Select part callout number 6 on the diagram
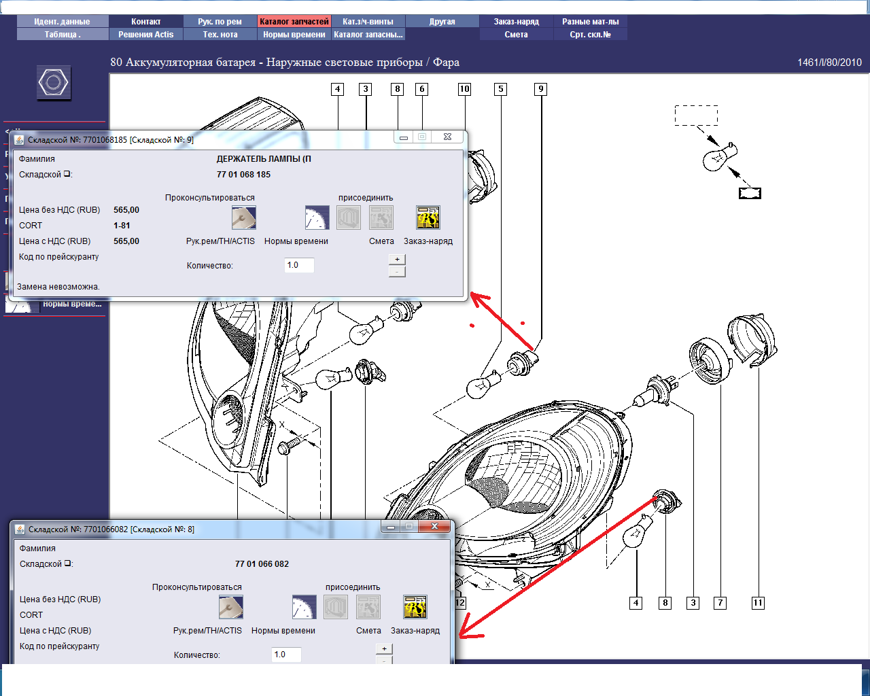 (x=422, y=89)
